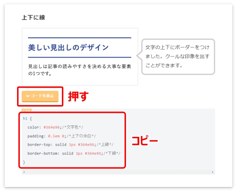Click the scrollbar right arrow below code

click(213, 172)
